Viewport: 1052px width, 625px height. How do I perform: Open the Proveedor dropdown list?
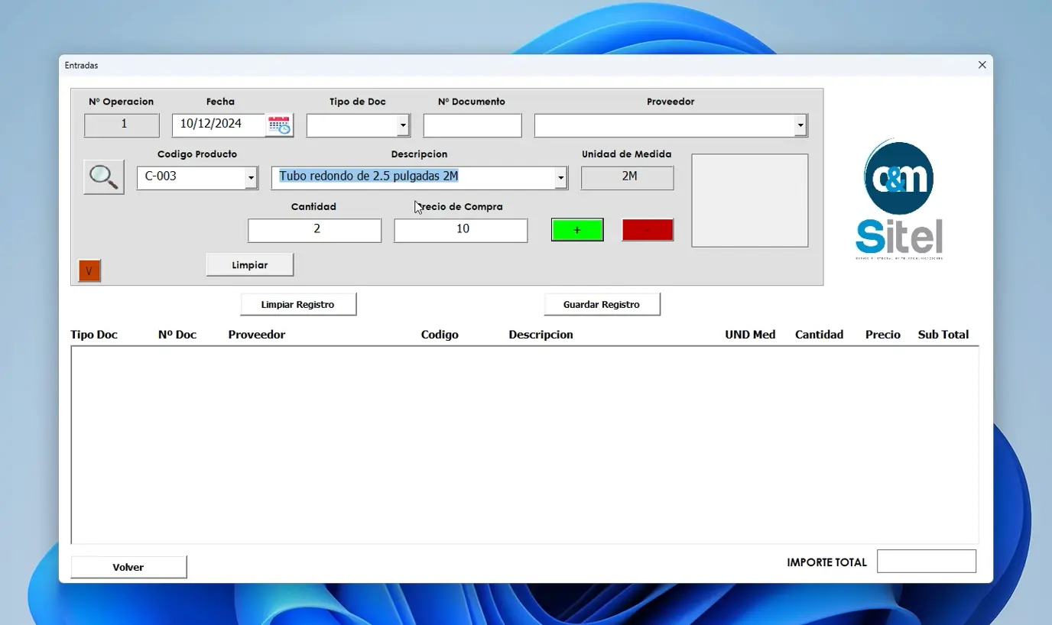tap(800, 125)
